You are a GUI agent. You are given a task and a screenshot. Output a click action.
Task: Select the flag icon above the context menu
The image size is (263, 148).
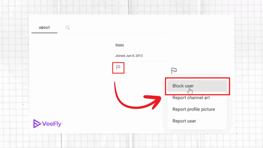click(x=174, y=71)
